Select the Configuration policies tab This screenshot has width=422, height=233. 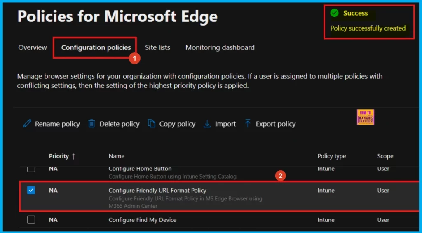pos(96,47)
